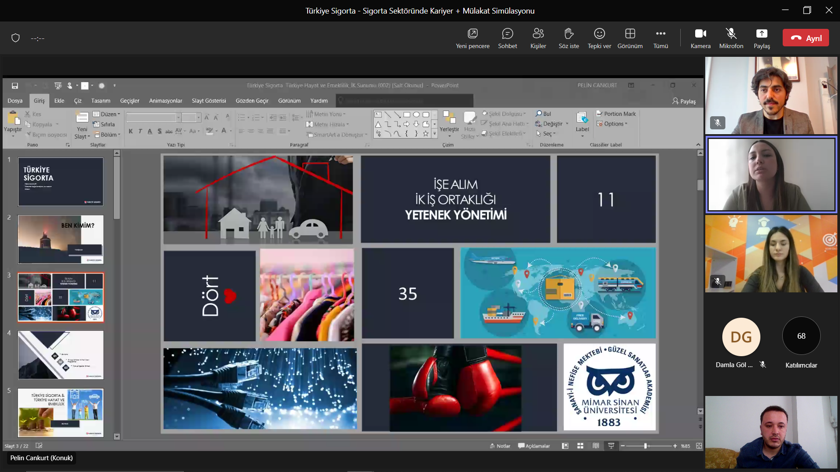Select slide 4 thumbnail

(x=61, y=355)
